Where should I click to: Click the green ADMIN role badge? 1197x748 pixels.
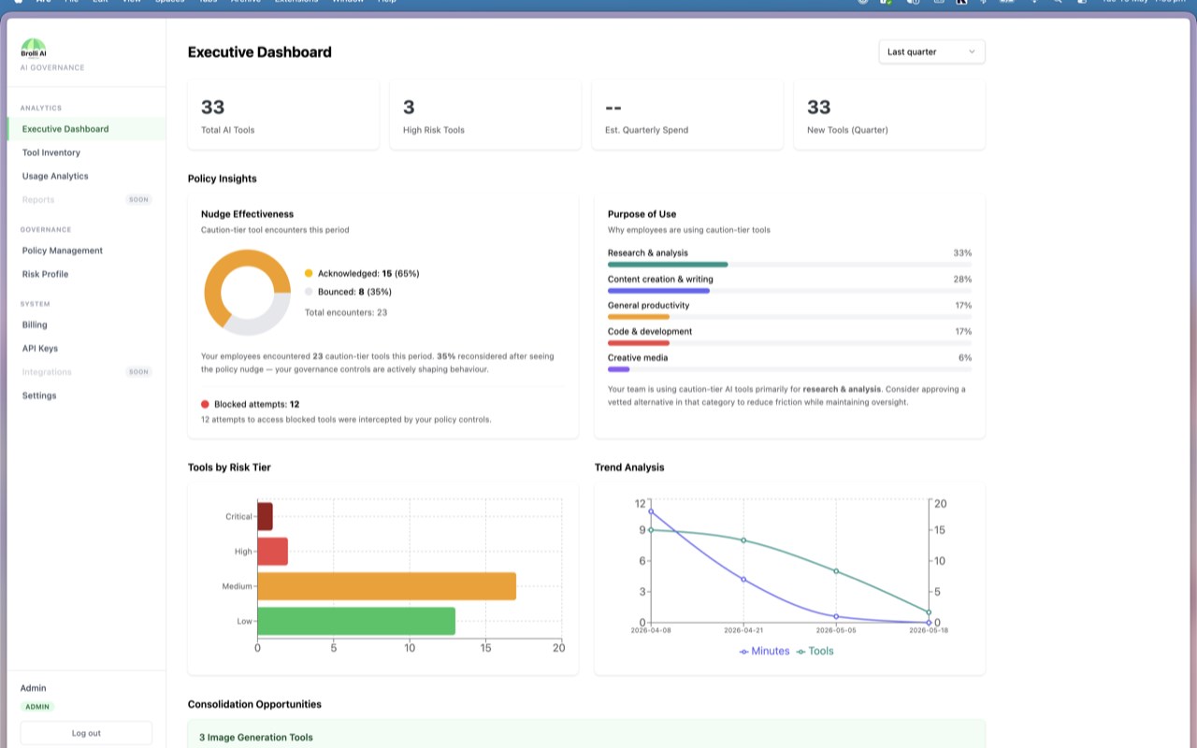(x=37, y=707)
